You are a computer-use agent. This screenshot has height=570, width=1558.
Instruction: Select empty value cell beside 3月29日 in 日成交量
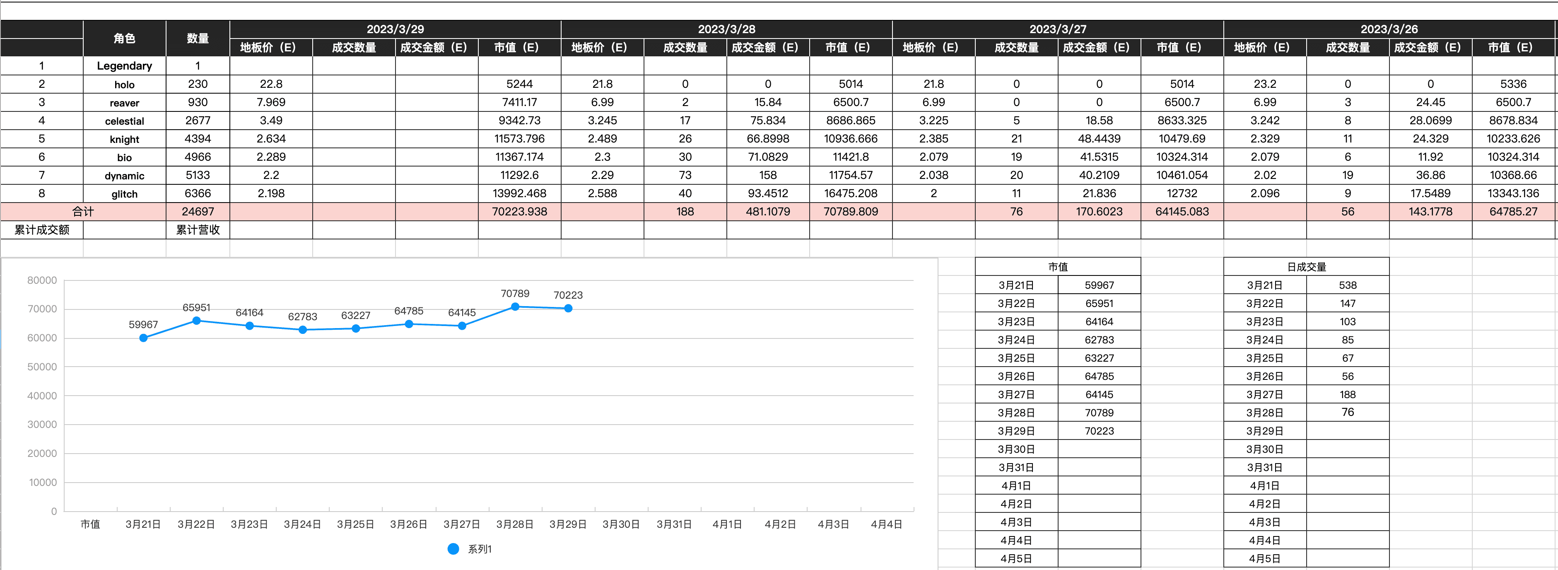click(1348, 431)
